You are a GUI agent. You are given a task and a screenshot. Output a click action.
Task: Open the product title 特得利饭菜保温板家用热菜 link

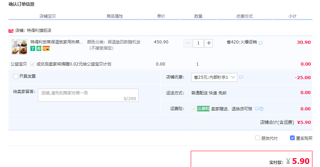57,42
